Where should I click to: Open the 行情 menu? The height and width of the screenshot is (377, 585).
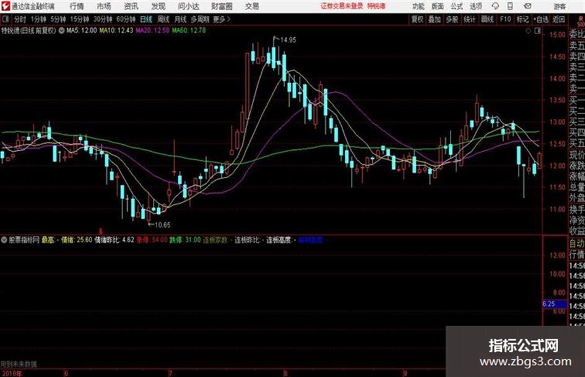[x=77, y=6]
